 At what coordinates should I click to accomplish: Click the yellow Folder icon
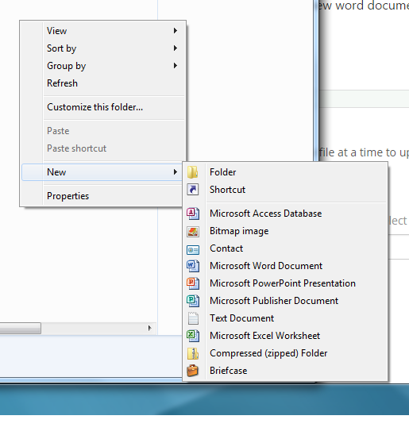tap(192, 172)
